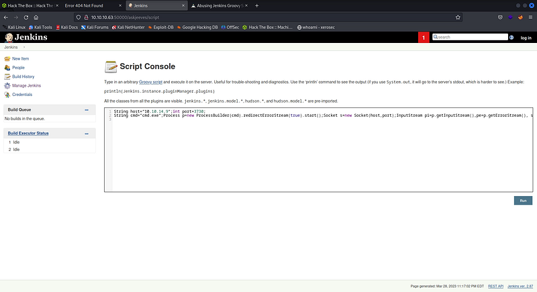Viewport: 537px width, 292px height.
Task: Click the search help question icon
Action: (x=511, y=38)
